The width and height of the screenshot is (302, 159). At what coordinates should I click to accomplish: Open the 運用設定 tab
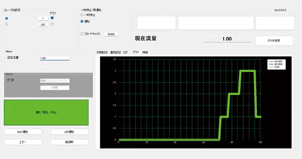point(116,52)
